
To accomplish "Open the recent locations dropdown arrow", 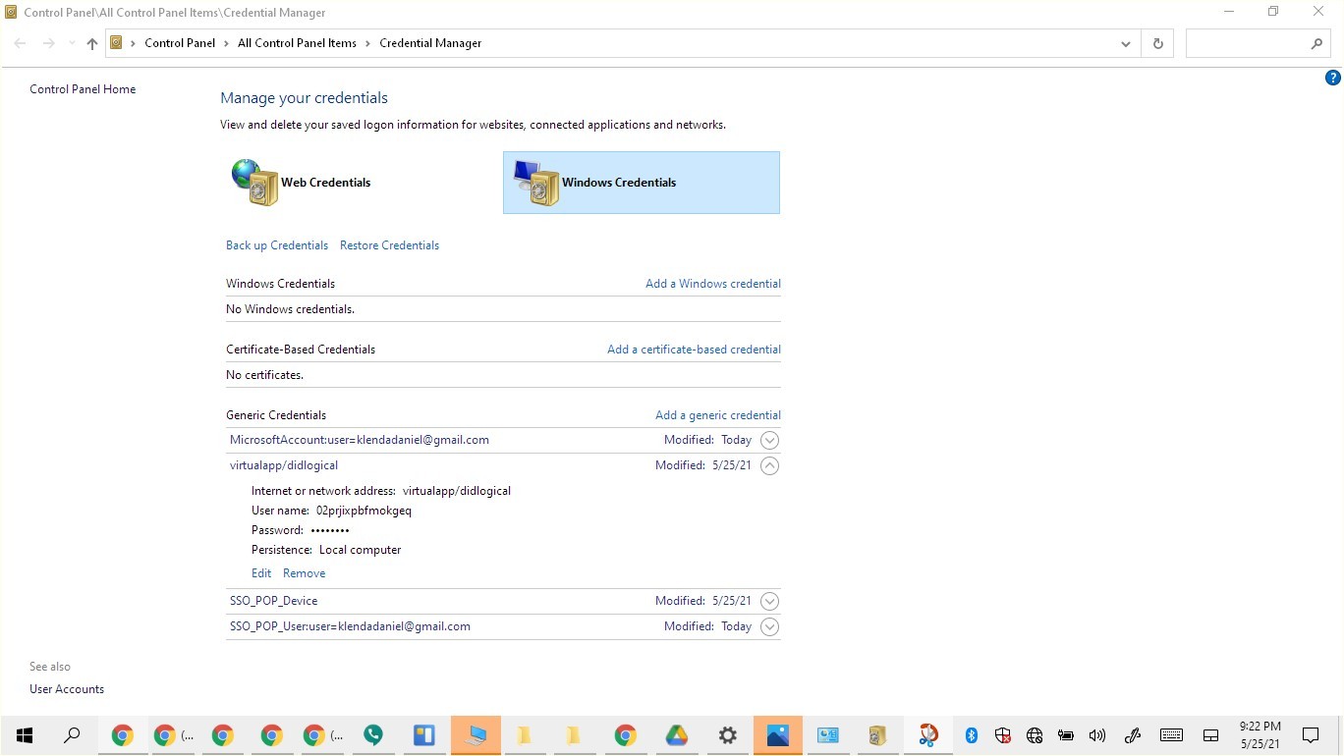I will point(72,43).
